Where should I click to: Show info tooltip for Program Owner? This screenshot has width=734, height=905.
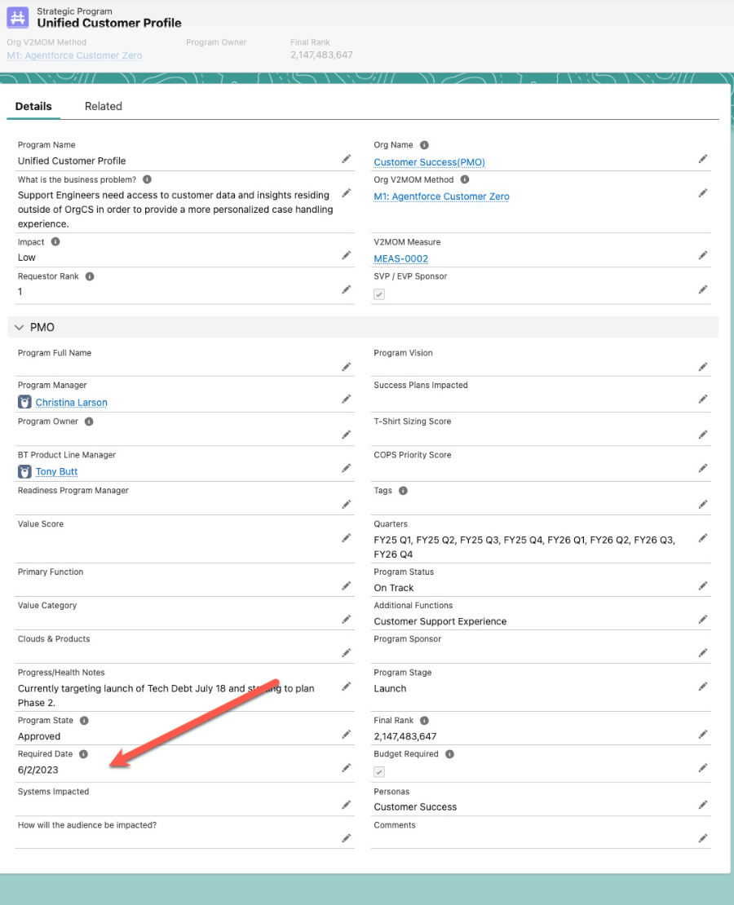tap(89, 422)
